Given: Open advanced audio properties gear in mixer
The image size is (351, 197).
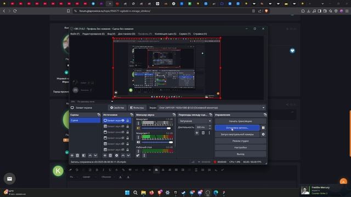Looking at the screenshot, I should (x=138, y=155).
